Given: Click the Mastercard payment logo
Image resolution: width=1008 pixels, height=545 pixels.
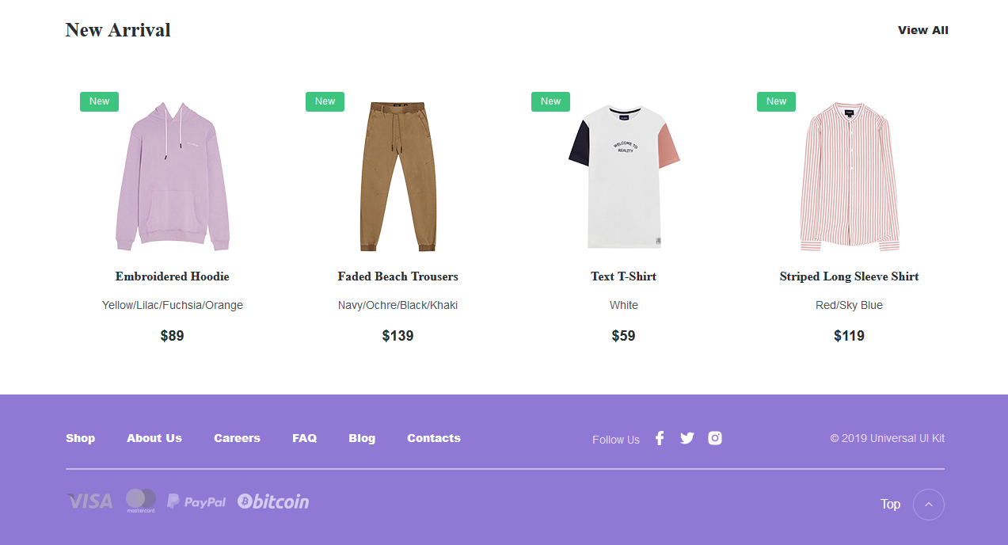Looking at the screenshot, I should coord(141,501).
